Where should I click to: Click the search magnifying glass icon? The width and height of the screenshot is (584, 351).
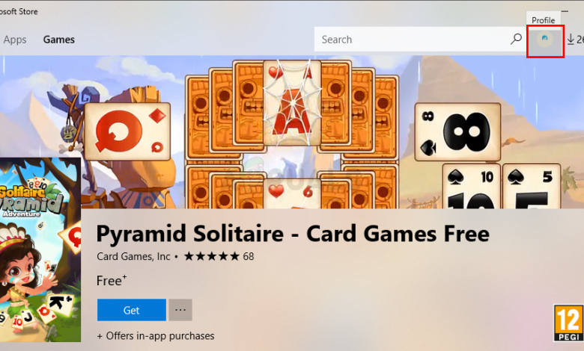pyautogui.click(x=516, y=39)
